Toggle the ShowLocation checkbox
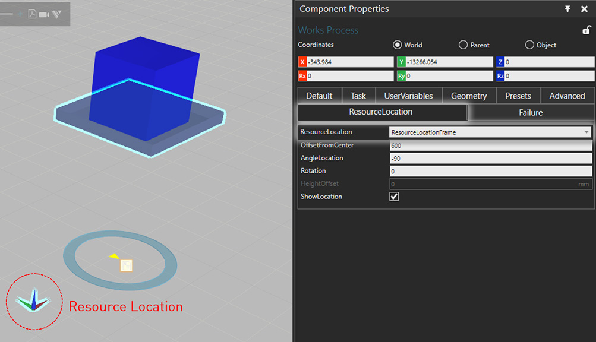Viewport: 596px width, 342px height. pyautogui.click(x=394, y=197)
